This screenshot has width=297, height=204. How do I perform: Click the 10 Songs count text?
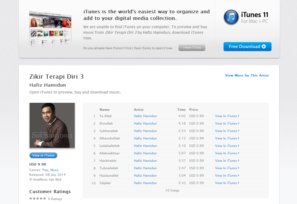point(172,190)
